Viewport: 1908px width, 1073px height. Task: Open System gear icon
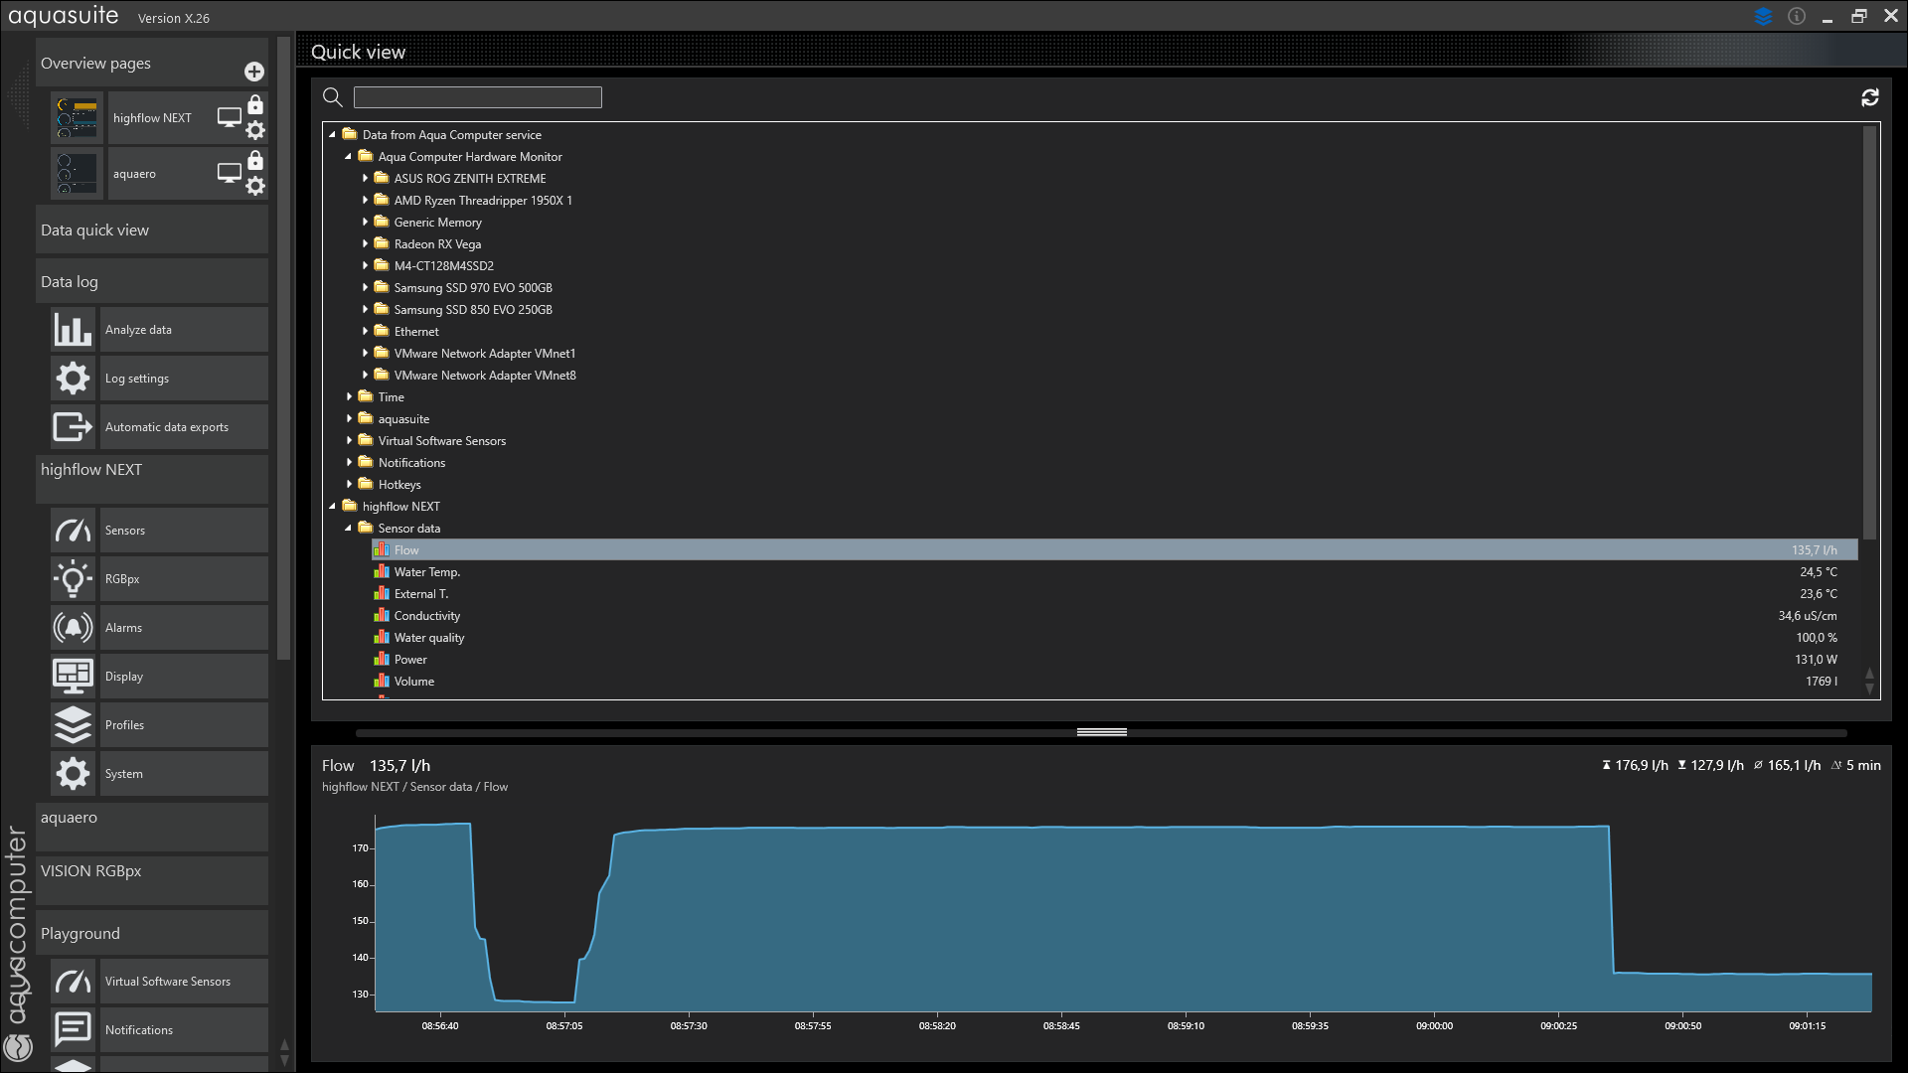click(x=73, y=773)
